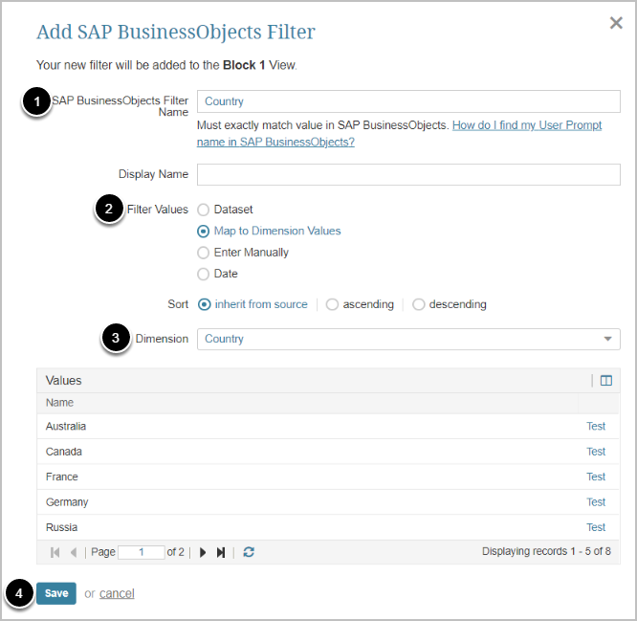Open the User Prompt name help link
The height and width of the screenshot is (621, 637).
pyautogui.click(x=526, y=125)
